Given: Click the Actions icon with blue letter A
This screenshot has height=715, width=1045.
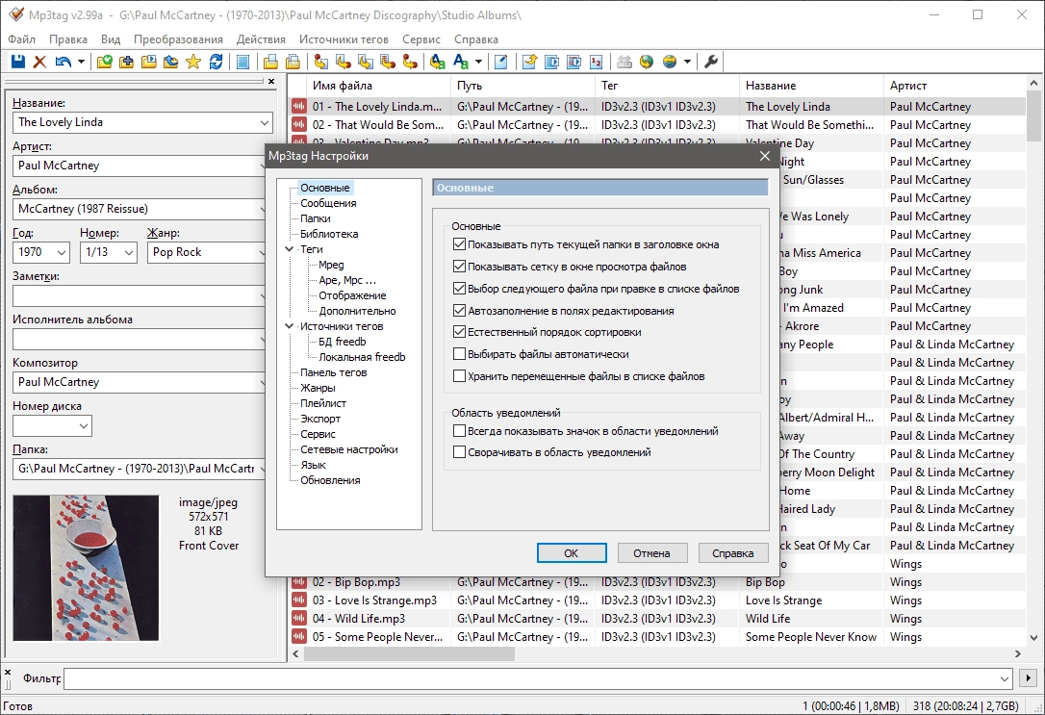Looking at the screenshot, I should (437, 62).
